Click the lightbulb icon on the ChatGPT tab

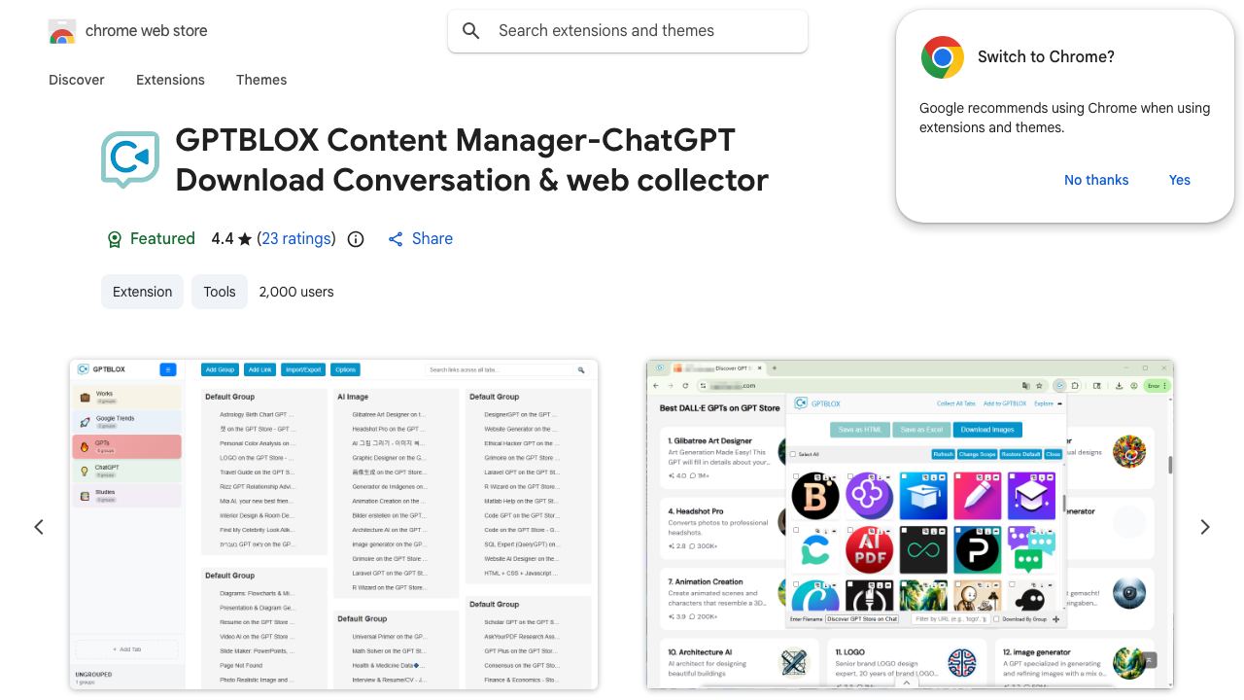point(85,471)
